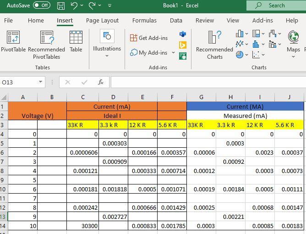The height and width of the screenshot is (234, 306).
Task: Select the blue Current (MA) header cell
Action: click(x=245, y=106)
